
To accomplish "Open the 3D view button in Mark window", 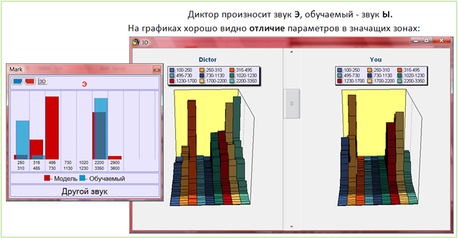I will (43, 81).
